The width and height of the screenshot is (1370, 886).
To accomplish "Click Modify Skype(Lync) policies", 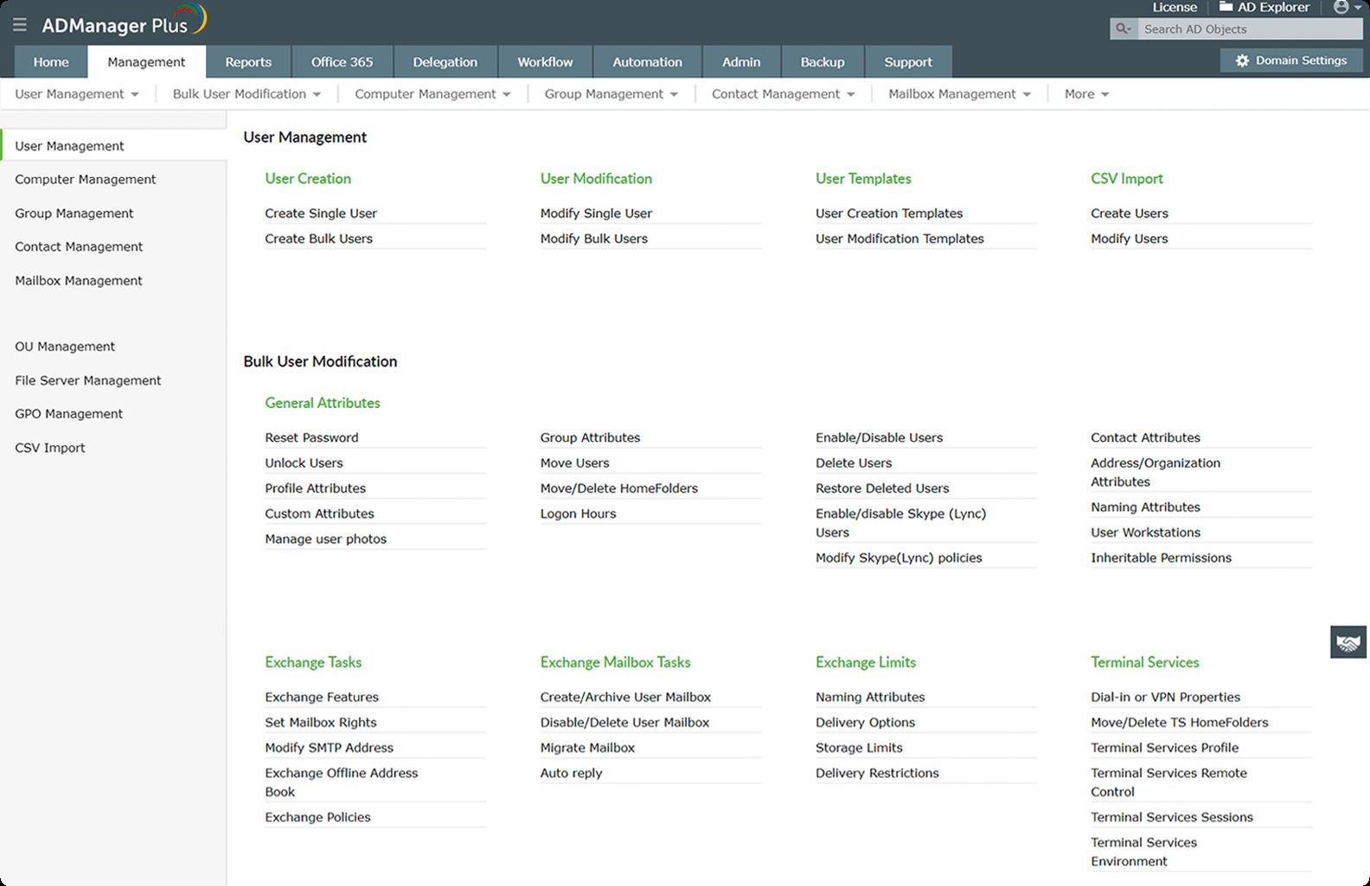I will click(899, 558).
